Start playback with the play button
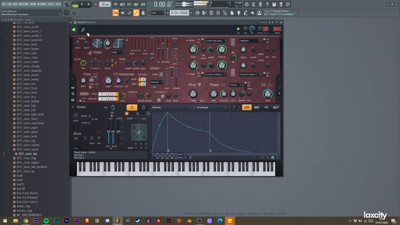400x225 pixels. [x=82, y=4]
